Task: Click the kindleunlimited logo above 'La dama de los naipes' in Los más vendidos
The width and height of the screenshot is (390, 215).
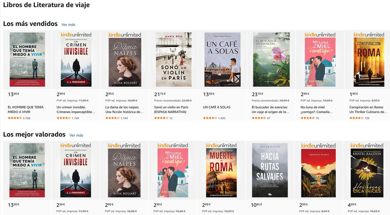Action: click(125, 34)
